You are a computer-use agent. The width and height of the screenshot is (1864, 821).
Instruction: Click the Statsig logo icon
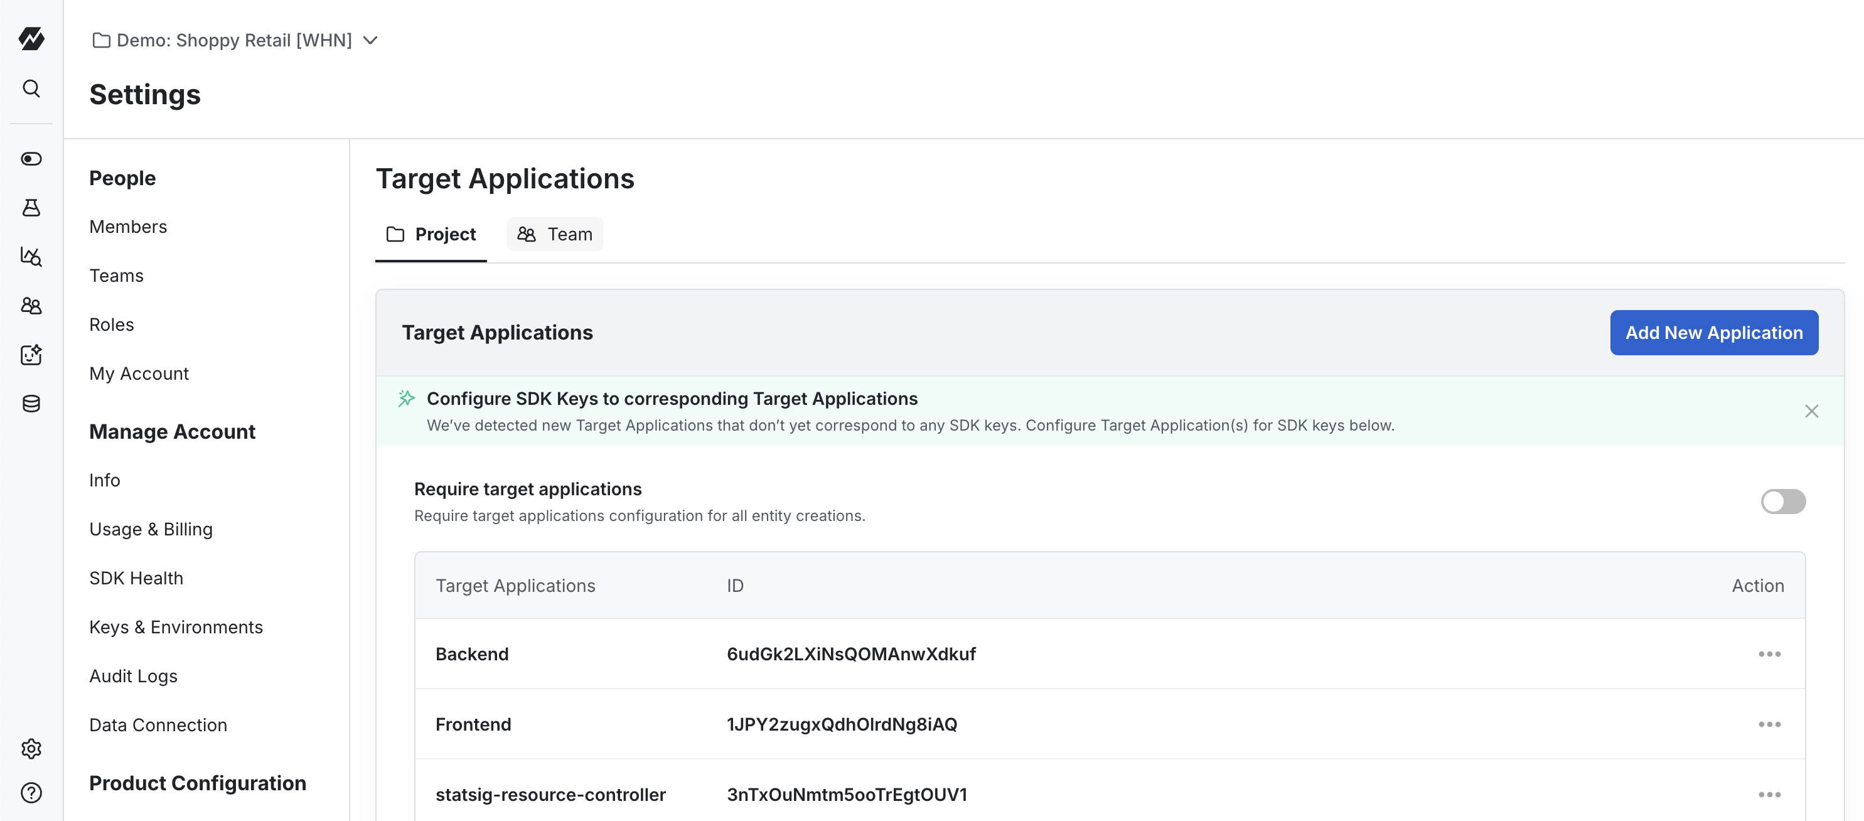31,38
